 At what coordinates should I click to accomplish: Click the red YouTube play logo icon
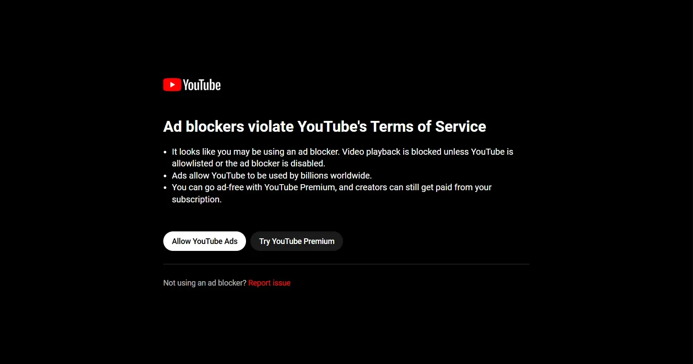pyautogui.click(x=172, y=84)
